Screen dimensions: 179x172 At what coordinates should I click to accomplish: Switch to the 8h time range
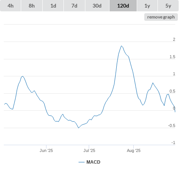tap(32, 6)
